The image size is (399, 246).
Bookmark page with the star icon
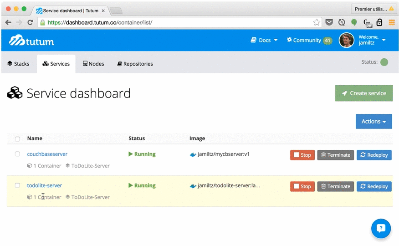click(x=317, y=22)
